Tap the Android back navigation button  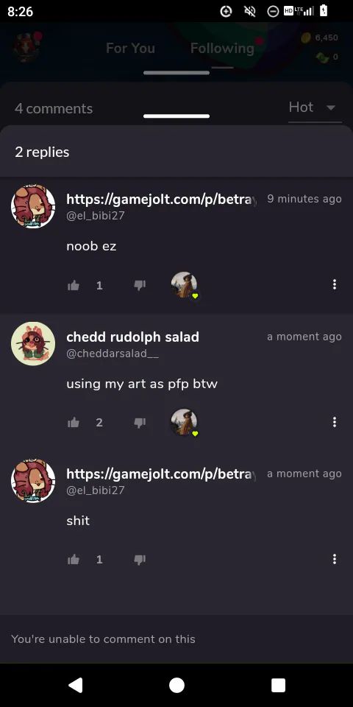pos(75,685)
